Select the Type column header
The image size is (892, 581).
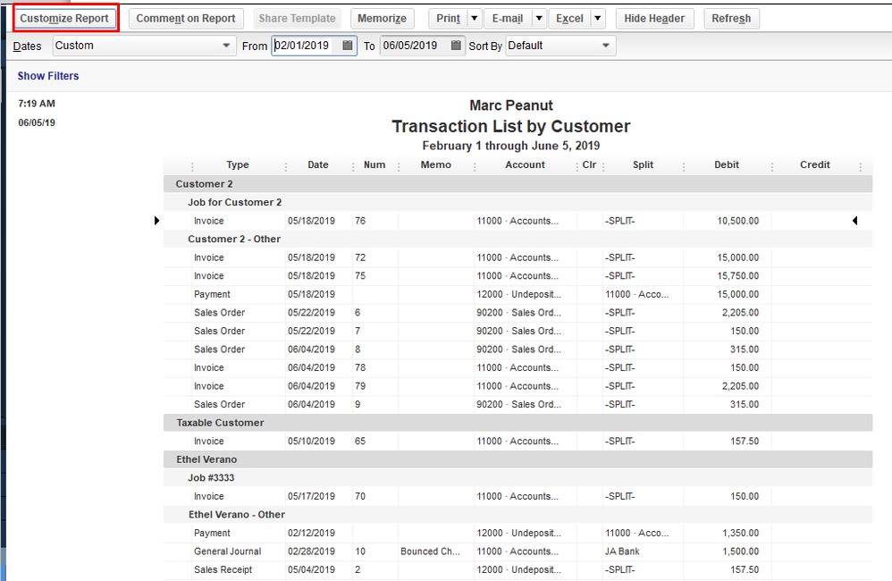pos(238,164)
